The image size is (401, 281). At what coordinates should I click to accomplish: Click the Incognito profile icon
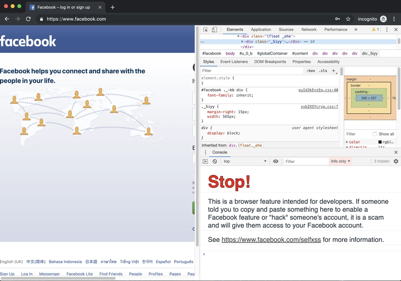tap(383, 19)
